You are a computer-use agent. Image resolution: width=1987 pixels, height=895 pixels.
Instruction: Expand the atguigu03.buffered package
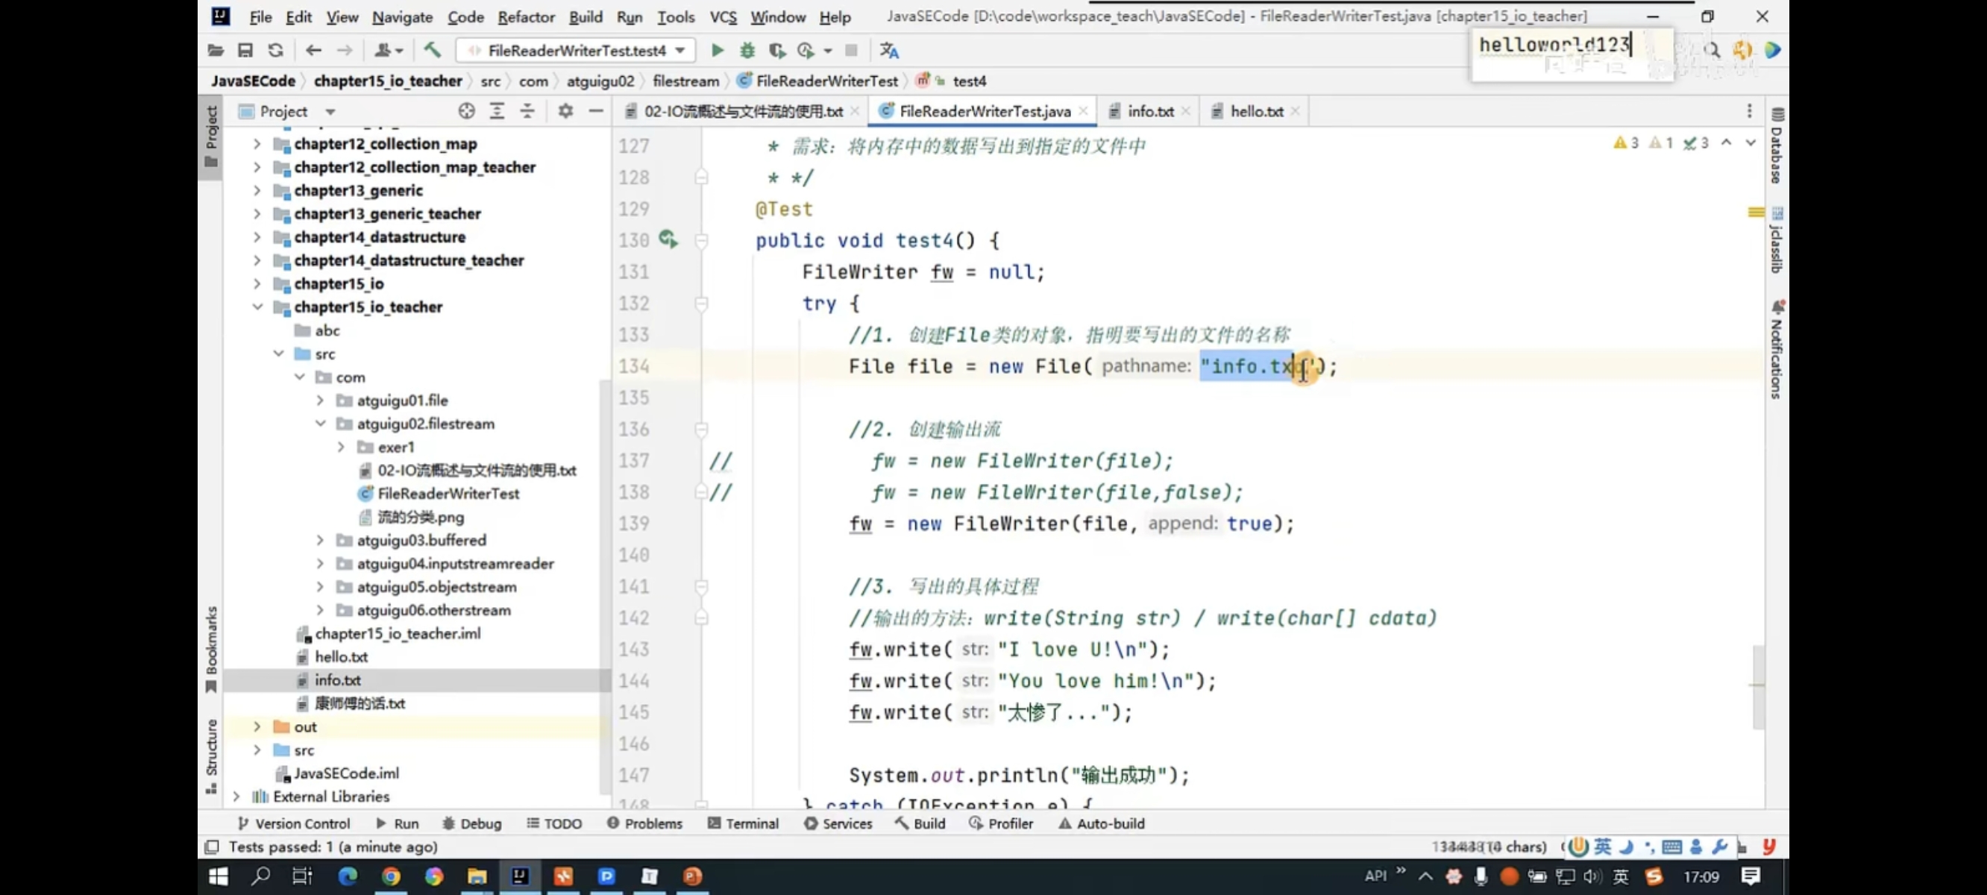(320, 540)
